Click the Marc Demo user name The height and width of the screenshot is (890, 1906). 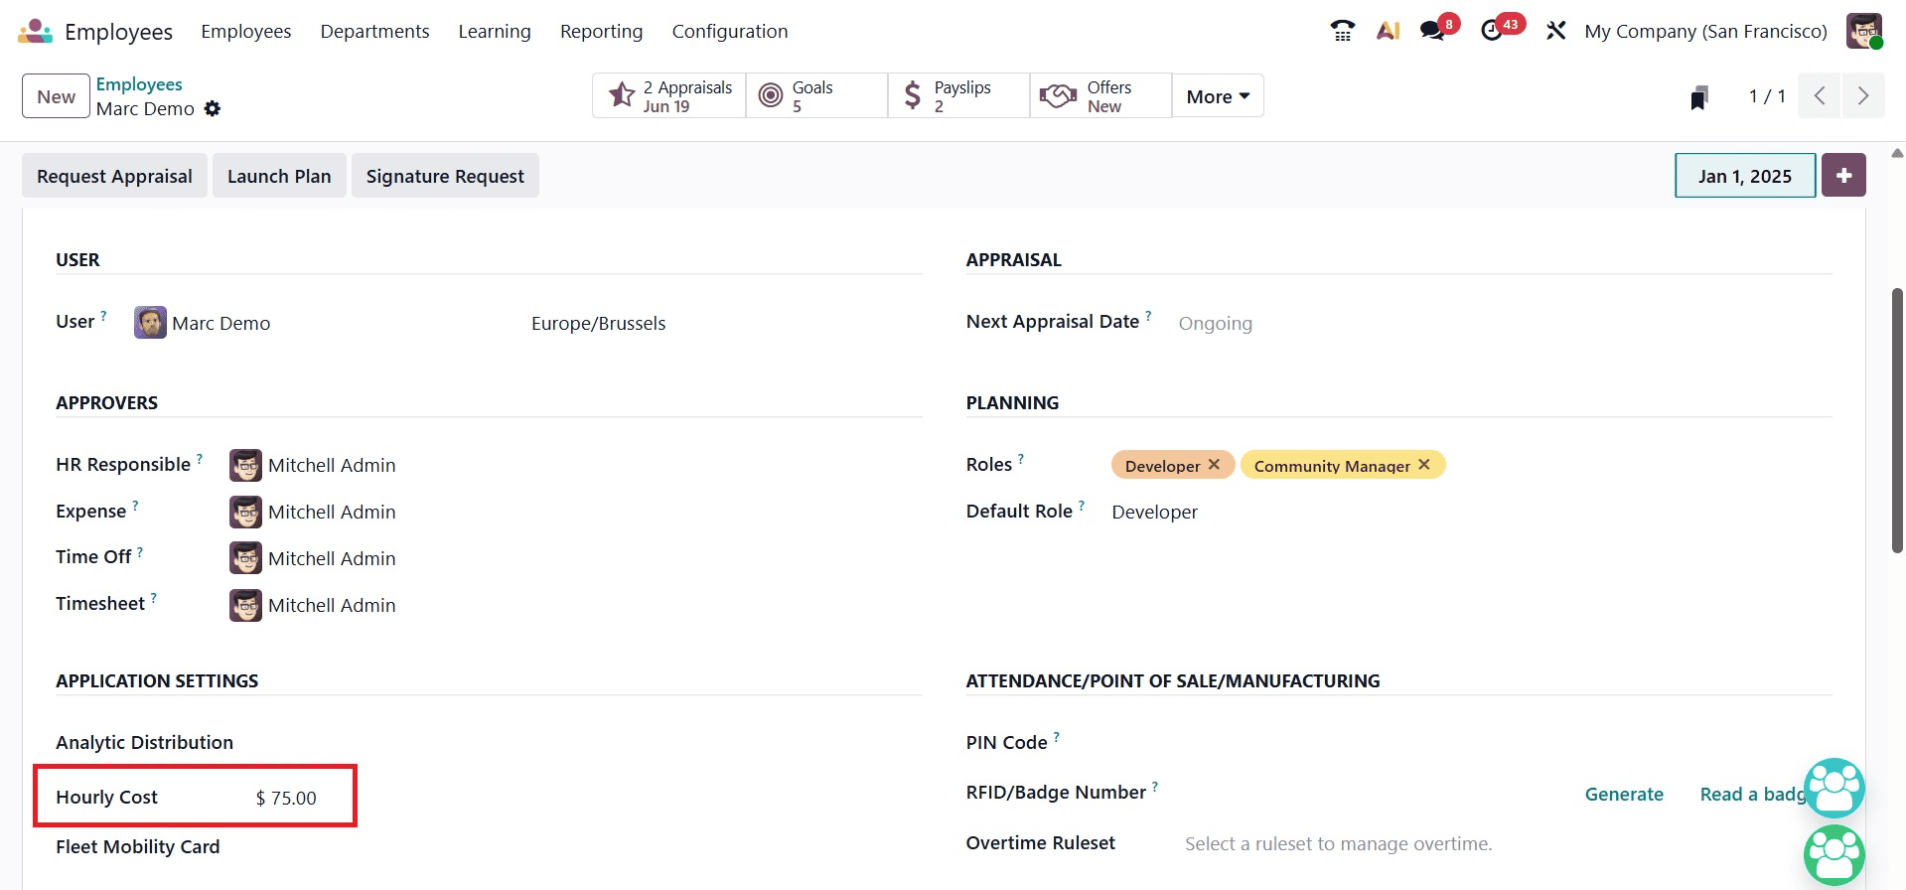coord(220,323)
